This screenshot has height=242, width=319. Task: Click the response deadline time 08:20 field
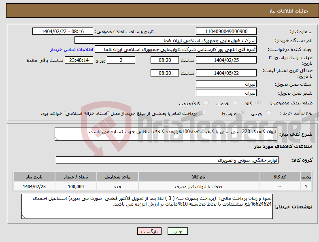[x=165, y=60]
